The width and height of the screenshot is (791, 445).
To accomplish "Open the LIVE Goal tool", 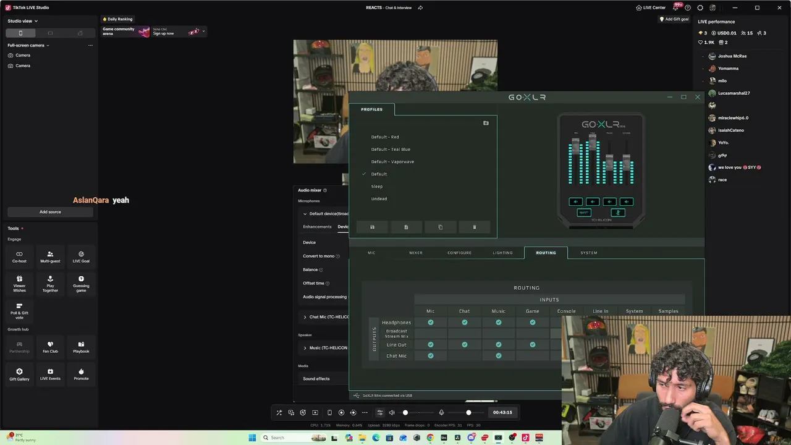I will pyautogui.click(x=81, y=256).
